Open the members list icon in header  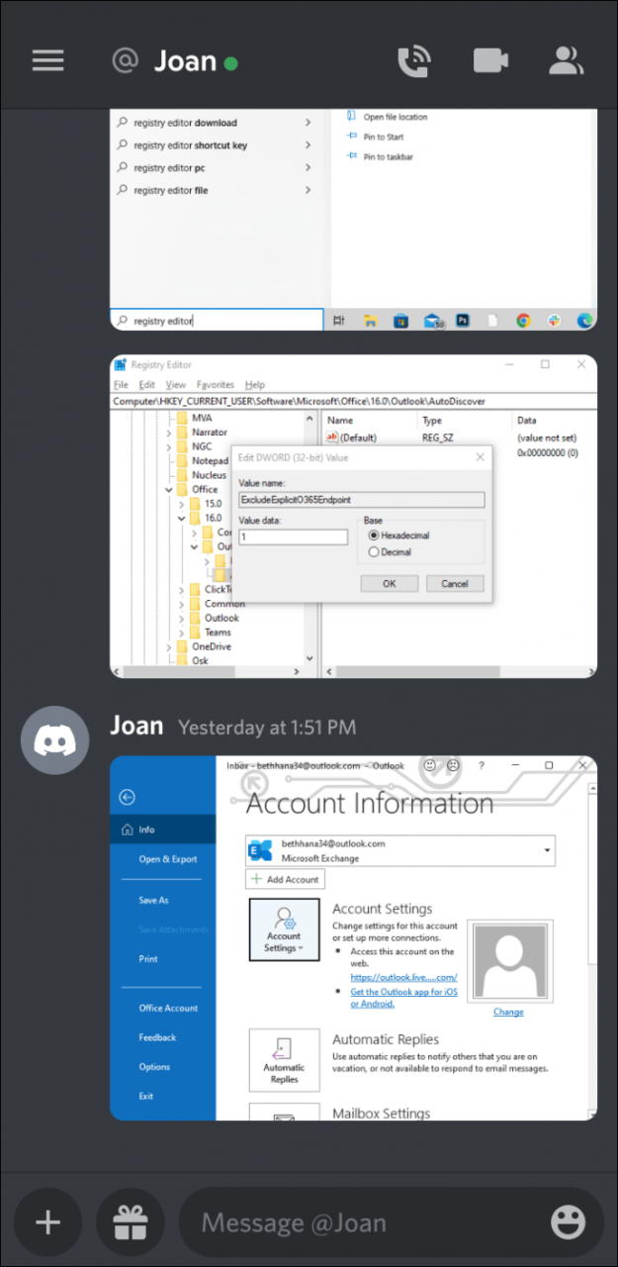[x=567, y=61]
